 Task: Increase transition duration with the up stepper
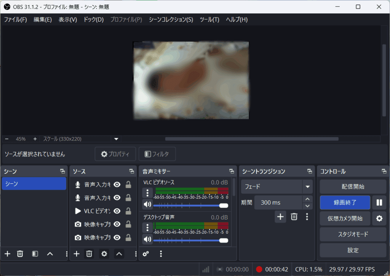coord(307,199)
